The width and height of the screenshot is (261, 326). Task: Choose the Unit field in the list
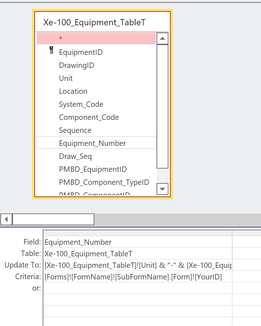click(x=66, y=78)
